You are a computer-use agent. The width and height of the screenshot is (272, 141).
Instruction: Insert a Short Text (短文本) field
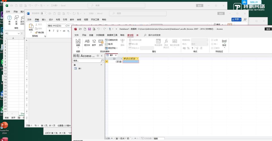coord(87,43)
